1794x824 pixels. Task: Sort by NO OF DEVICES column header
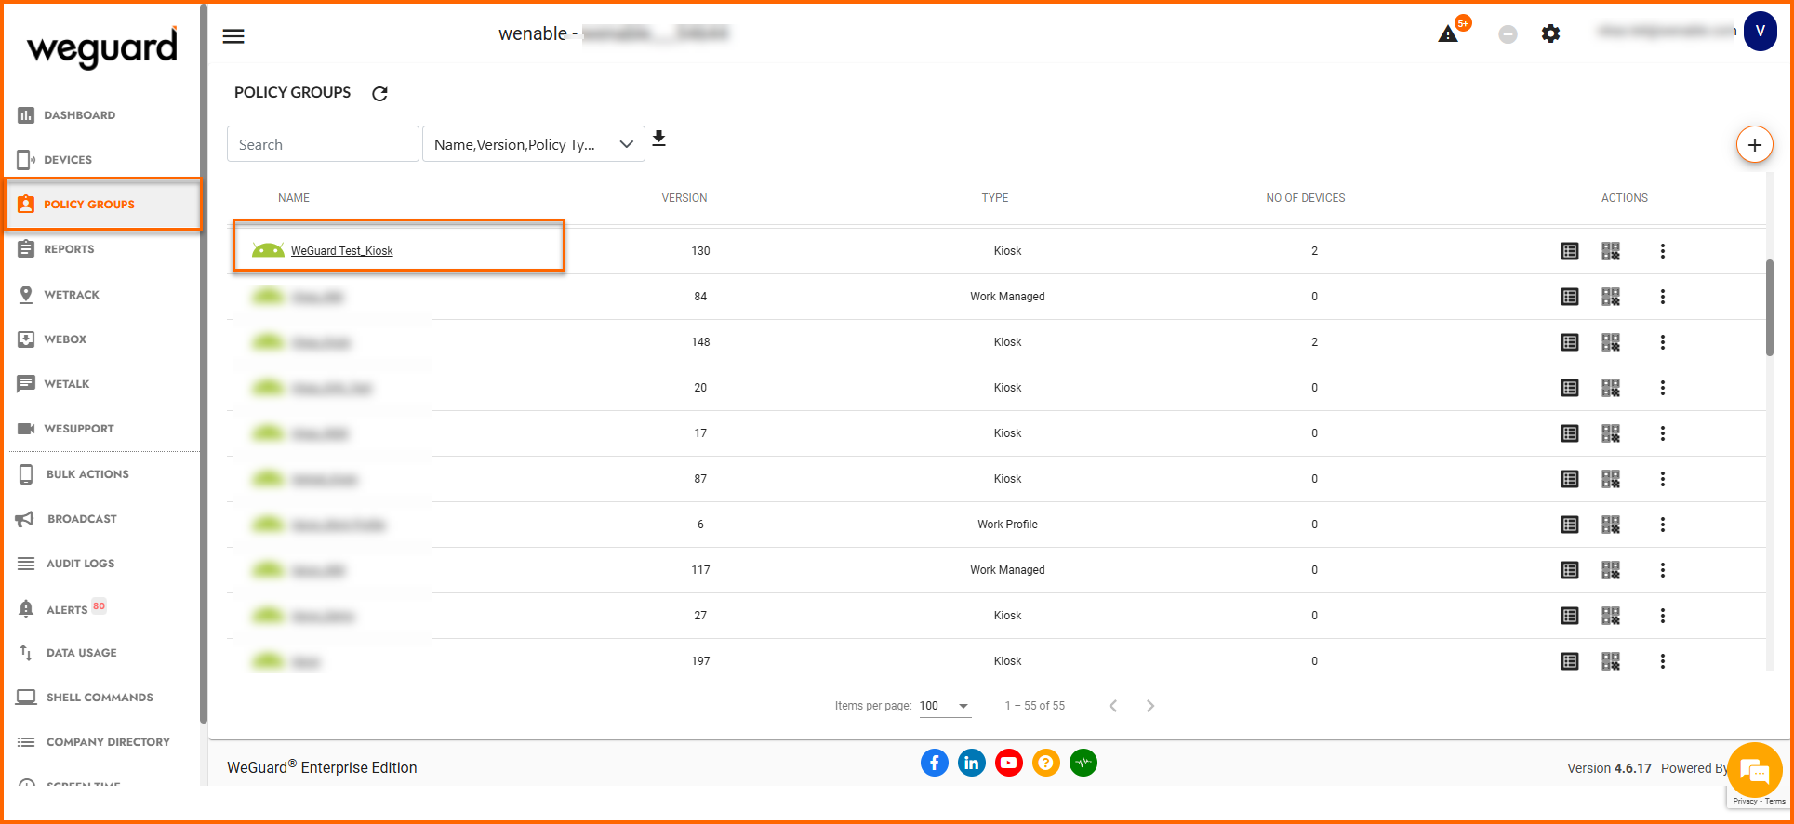click(1306, 198)
